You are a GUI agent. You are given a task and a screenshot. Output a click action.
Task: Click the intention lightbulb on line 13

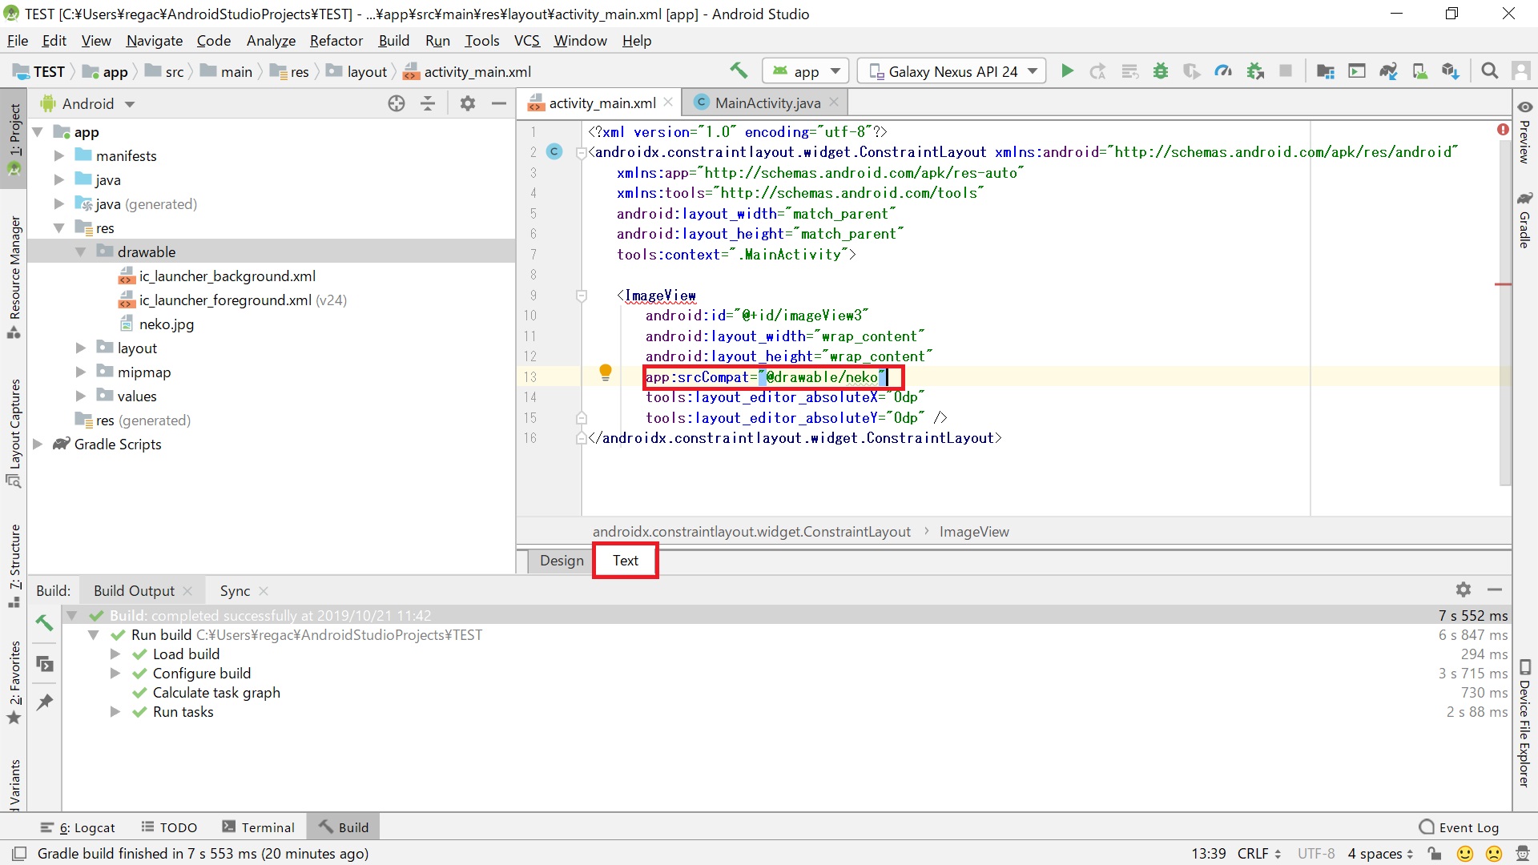[x=606, y=372]
